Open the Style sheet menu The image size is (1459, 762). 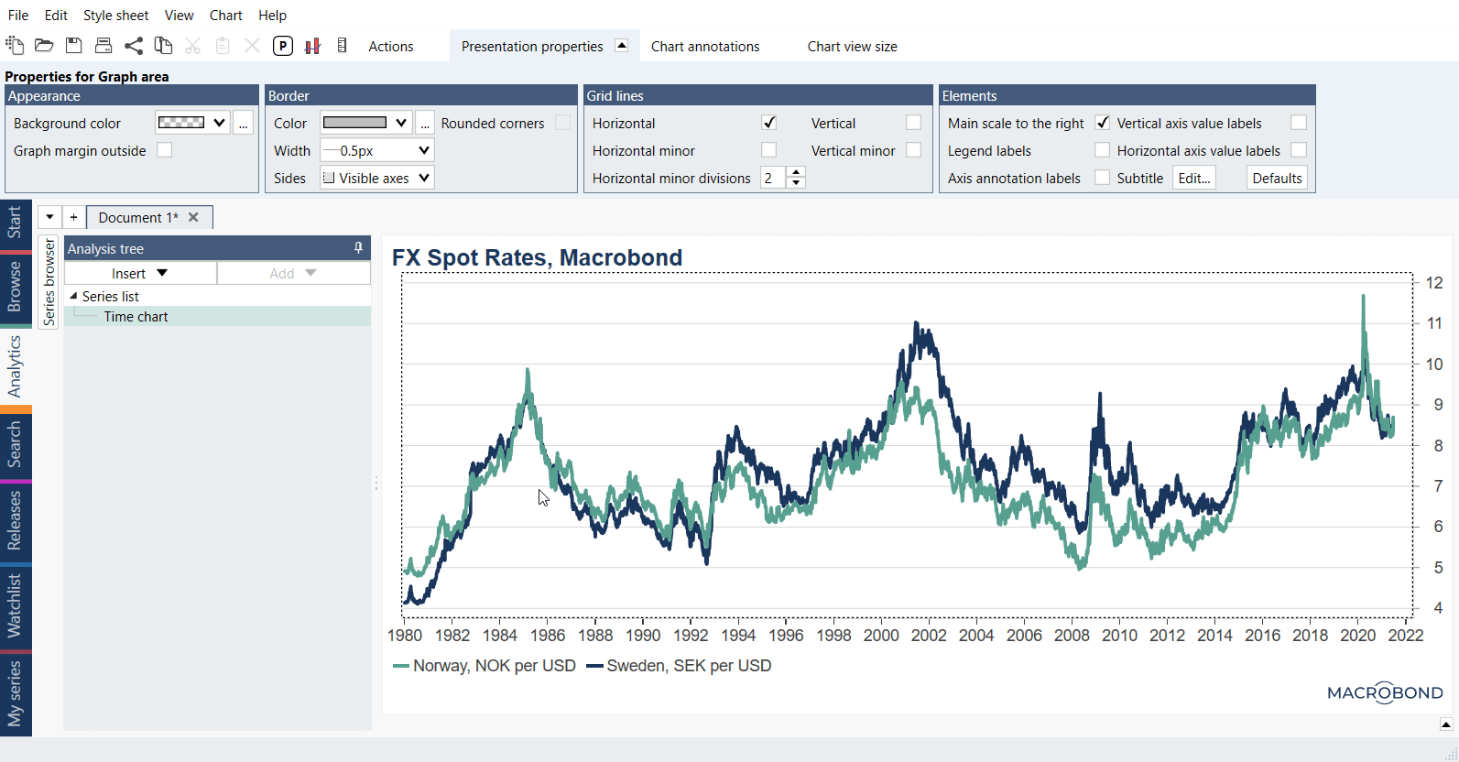pyautogui.click(x=115, y=16)
